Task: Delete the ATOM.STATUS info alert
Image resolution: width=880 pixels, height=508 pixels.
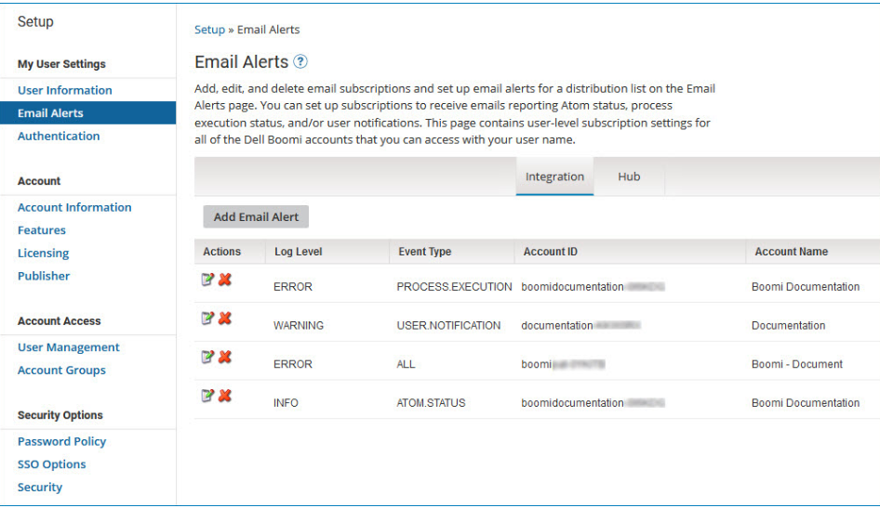Action: [x=225, y=395]
